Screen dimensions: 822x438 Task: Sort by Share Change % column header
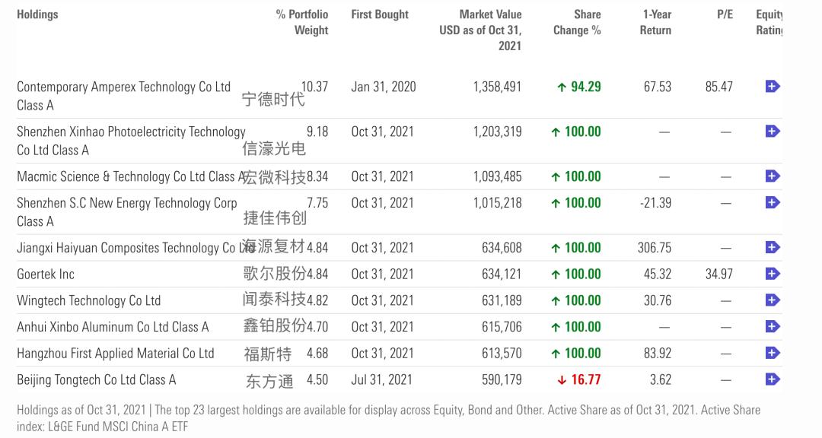pyautogui.click(x=577, y=22)
